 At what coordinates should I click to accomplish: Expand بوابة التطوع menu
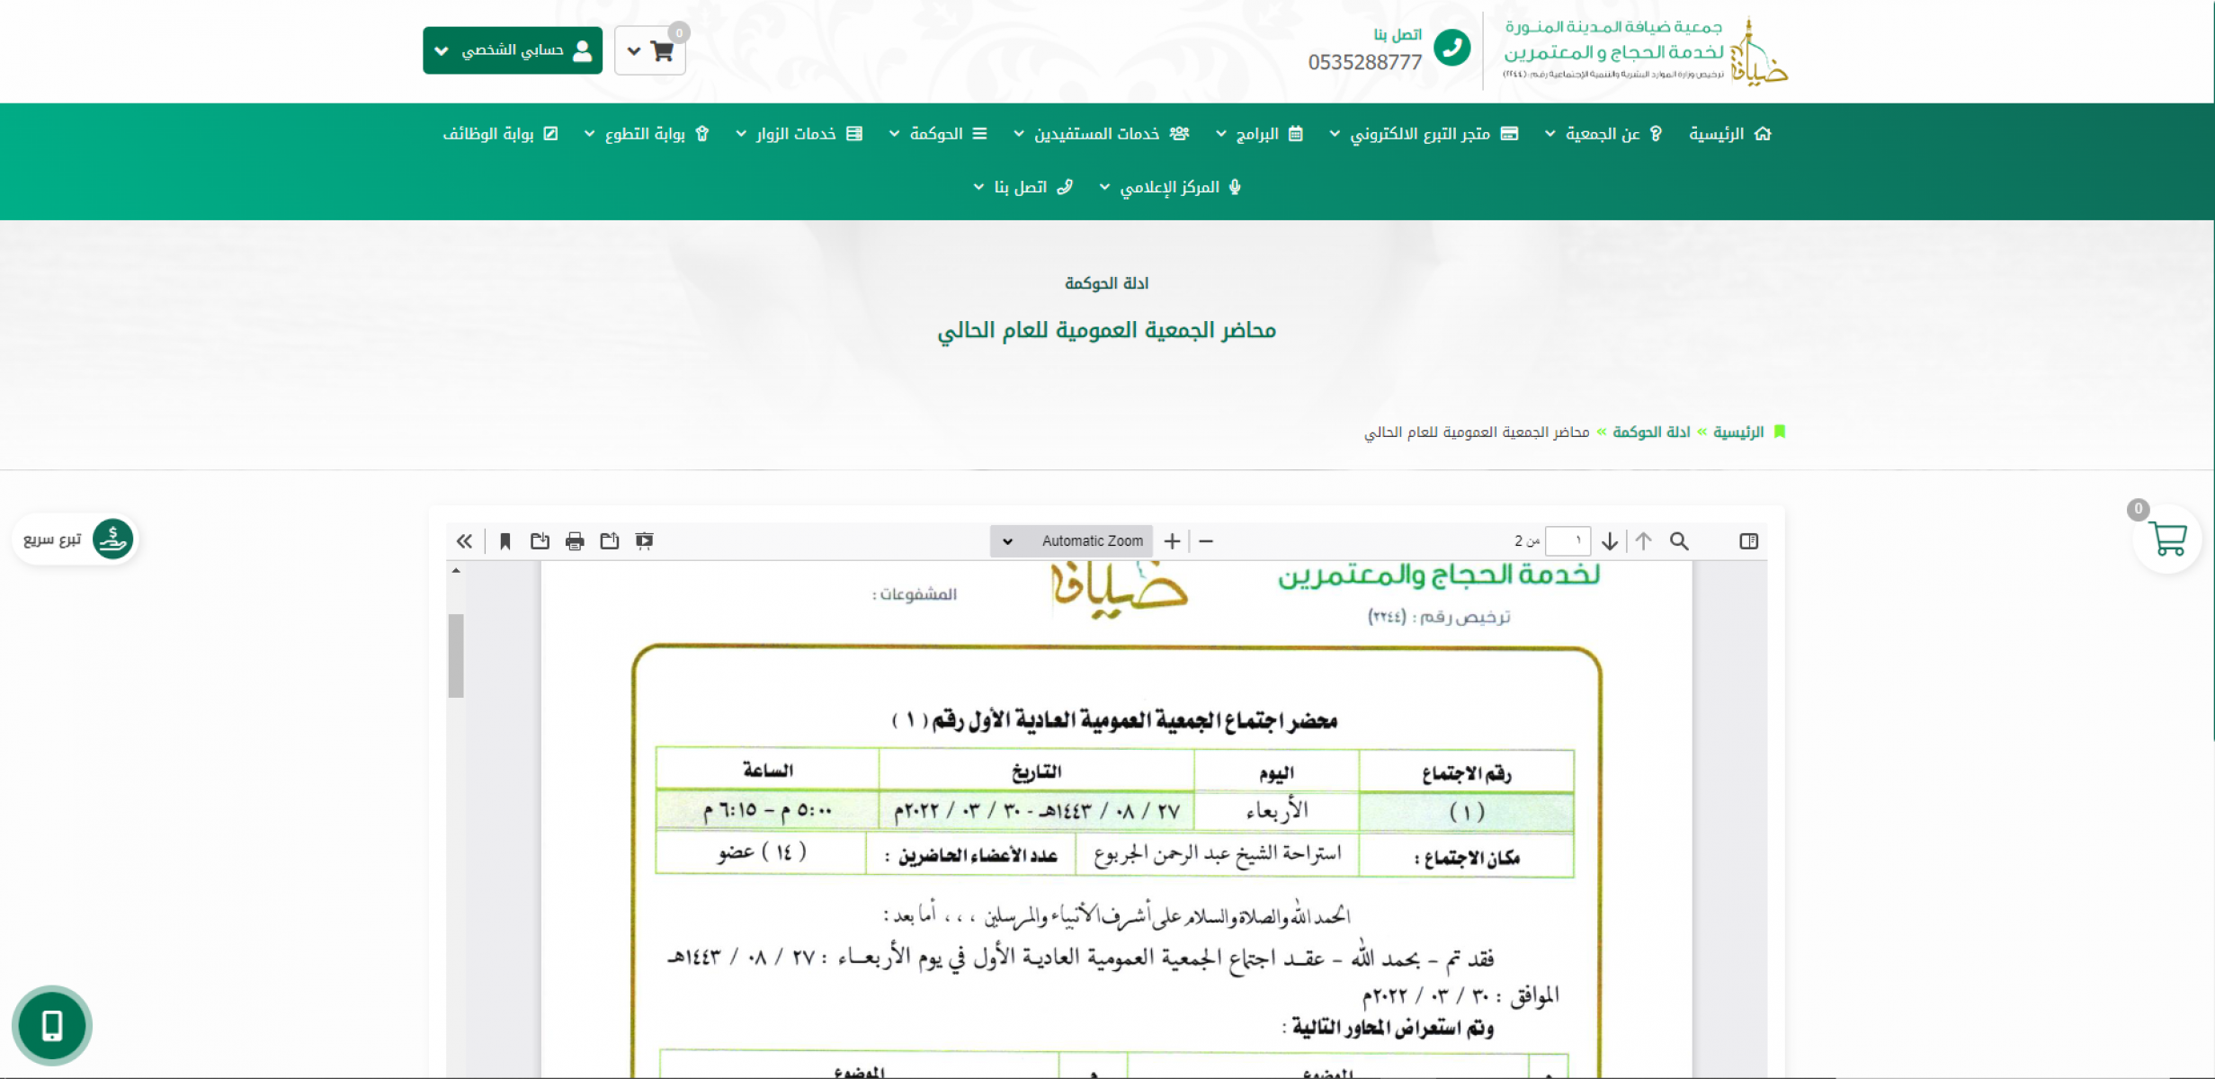point(647,134)
